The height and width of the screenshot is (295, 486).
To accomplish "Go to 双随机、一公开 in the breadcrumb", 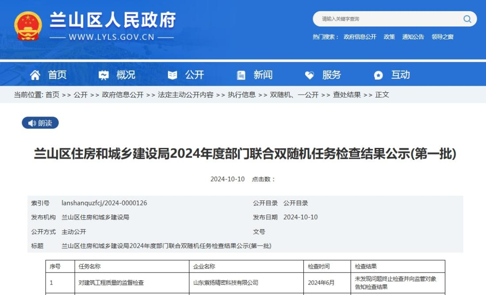I will click(294, 95).
